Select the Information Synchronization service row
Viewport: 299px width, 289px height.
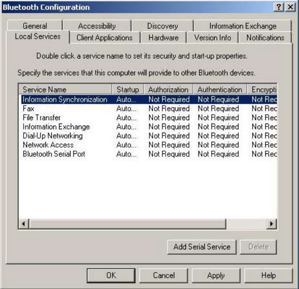149,99
